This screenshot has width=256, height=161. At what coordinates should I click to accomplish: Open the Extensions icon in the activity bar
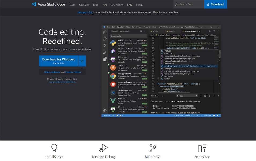click(104, 60)
